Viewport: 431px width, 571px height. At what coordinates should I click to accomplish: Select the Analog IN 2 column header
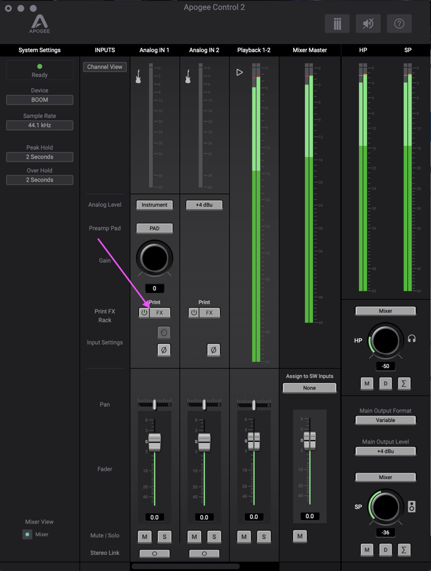point(204,50)
